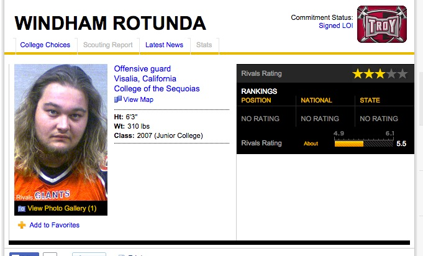Click the STATE rankings header
This screenshot has height=256, width=423.
(x=370, y=101)
